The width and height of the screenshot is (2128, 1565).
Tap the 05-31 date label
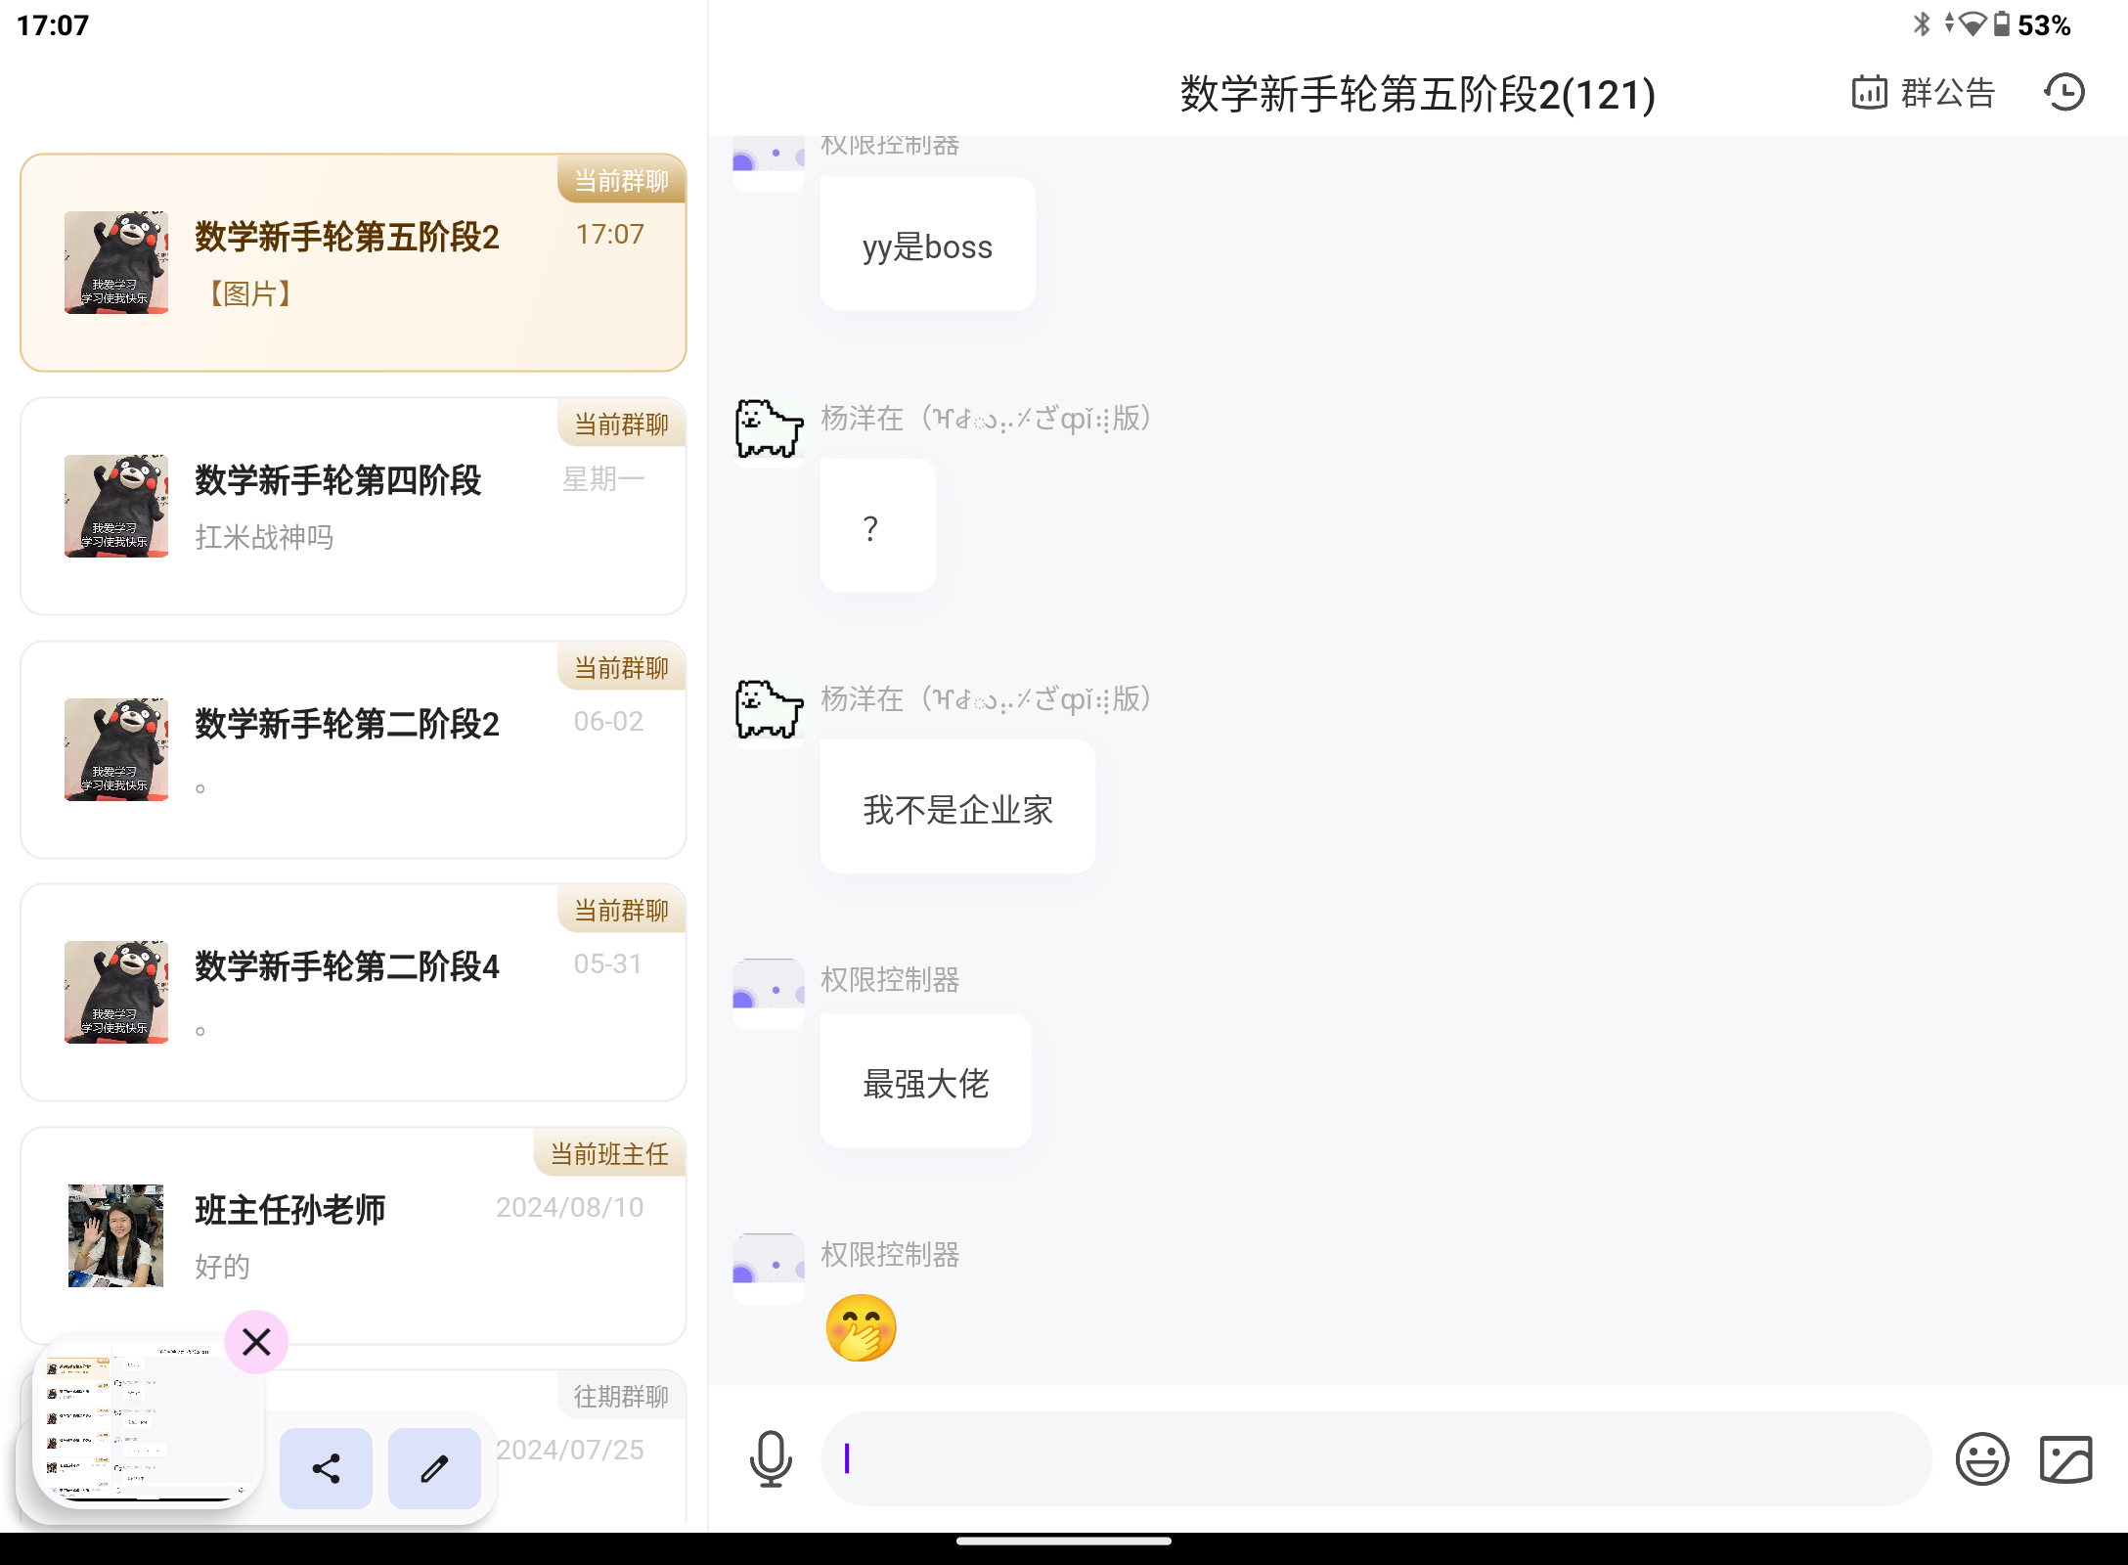(x=608, y=964)
